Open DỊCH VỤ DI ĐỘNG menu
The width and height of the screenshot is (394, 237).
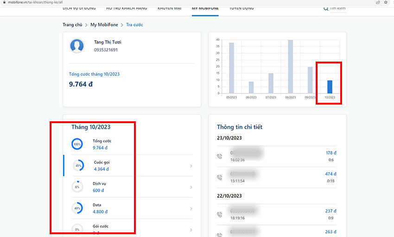[79, 8]
